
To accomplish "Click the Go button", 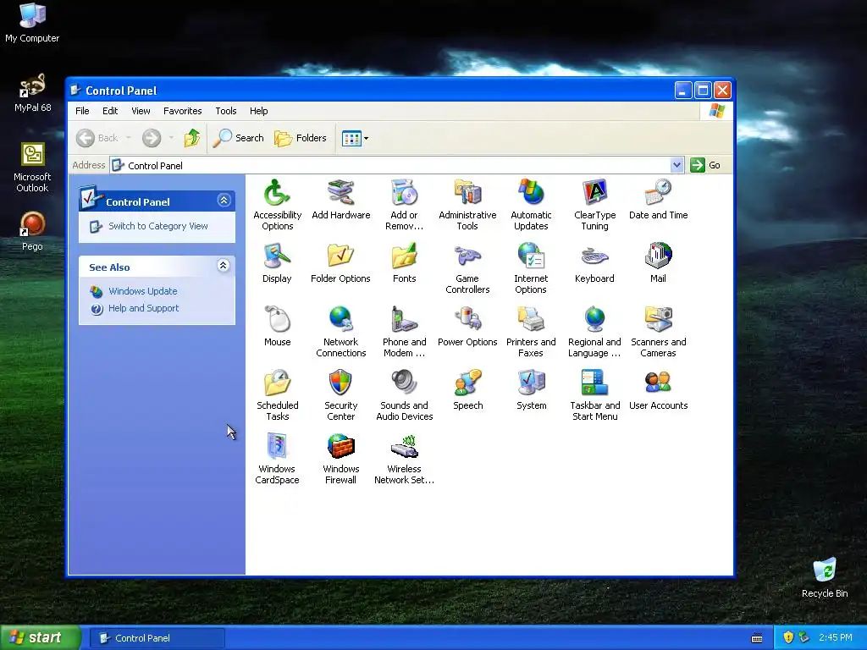I will (x=705, y=165).
